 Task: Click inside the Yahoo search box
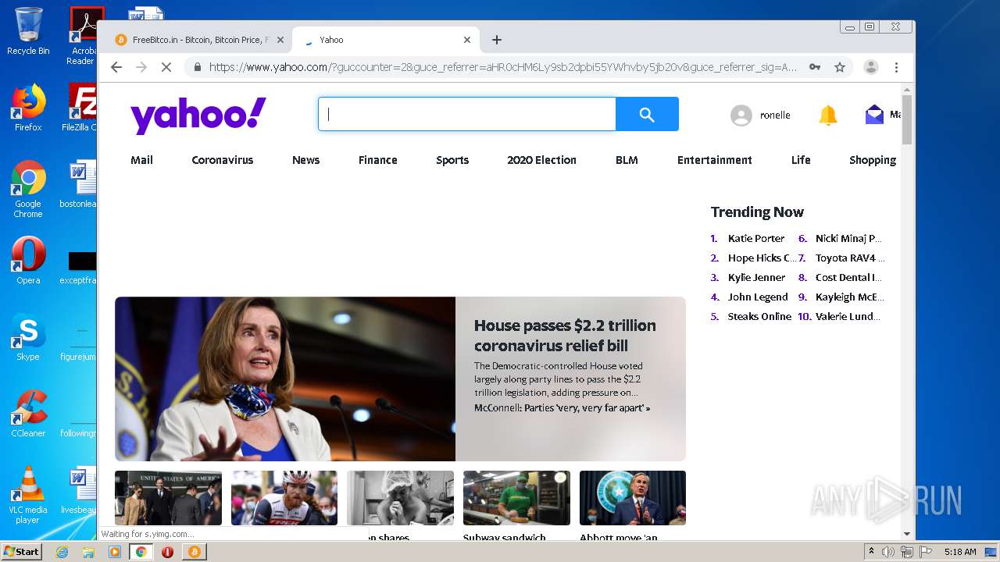point(467,115)
